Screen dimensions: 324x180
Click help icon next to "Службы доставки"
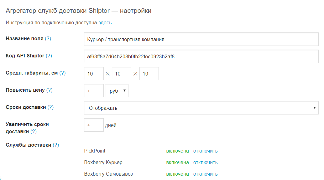coord(56,145)
